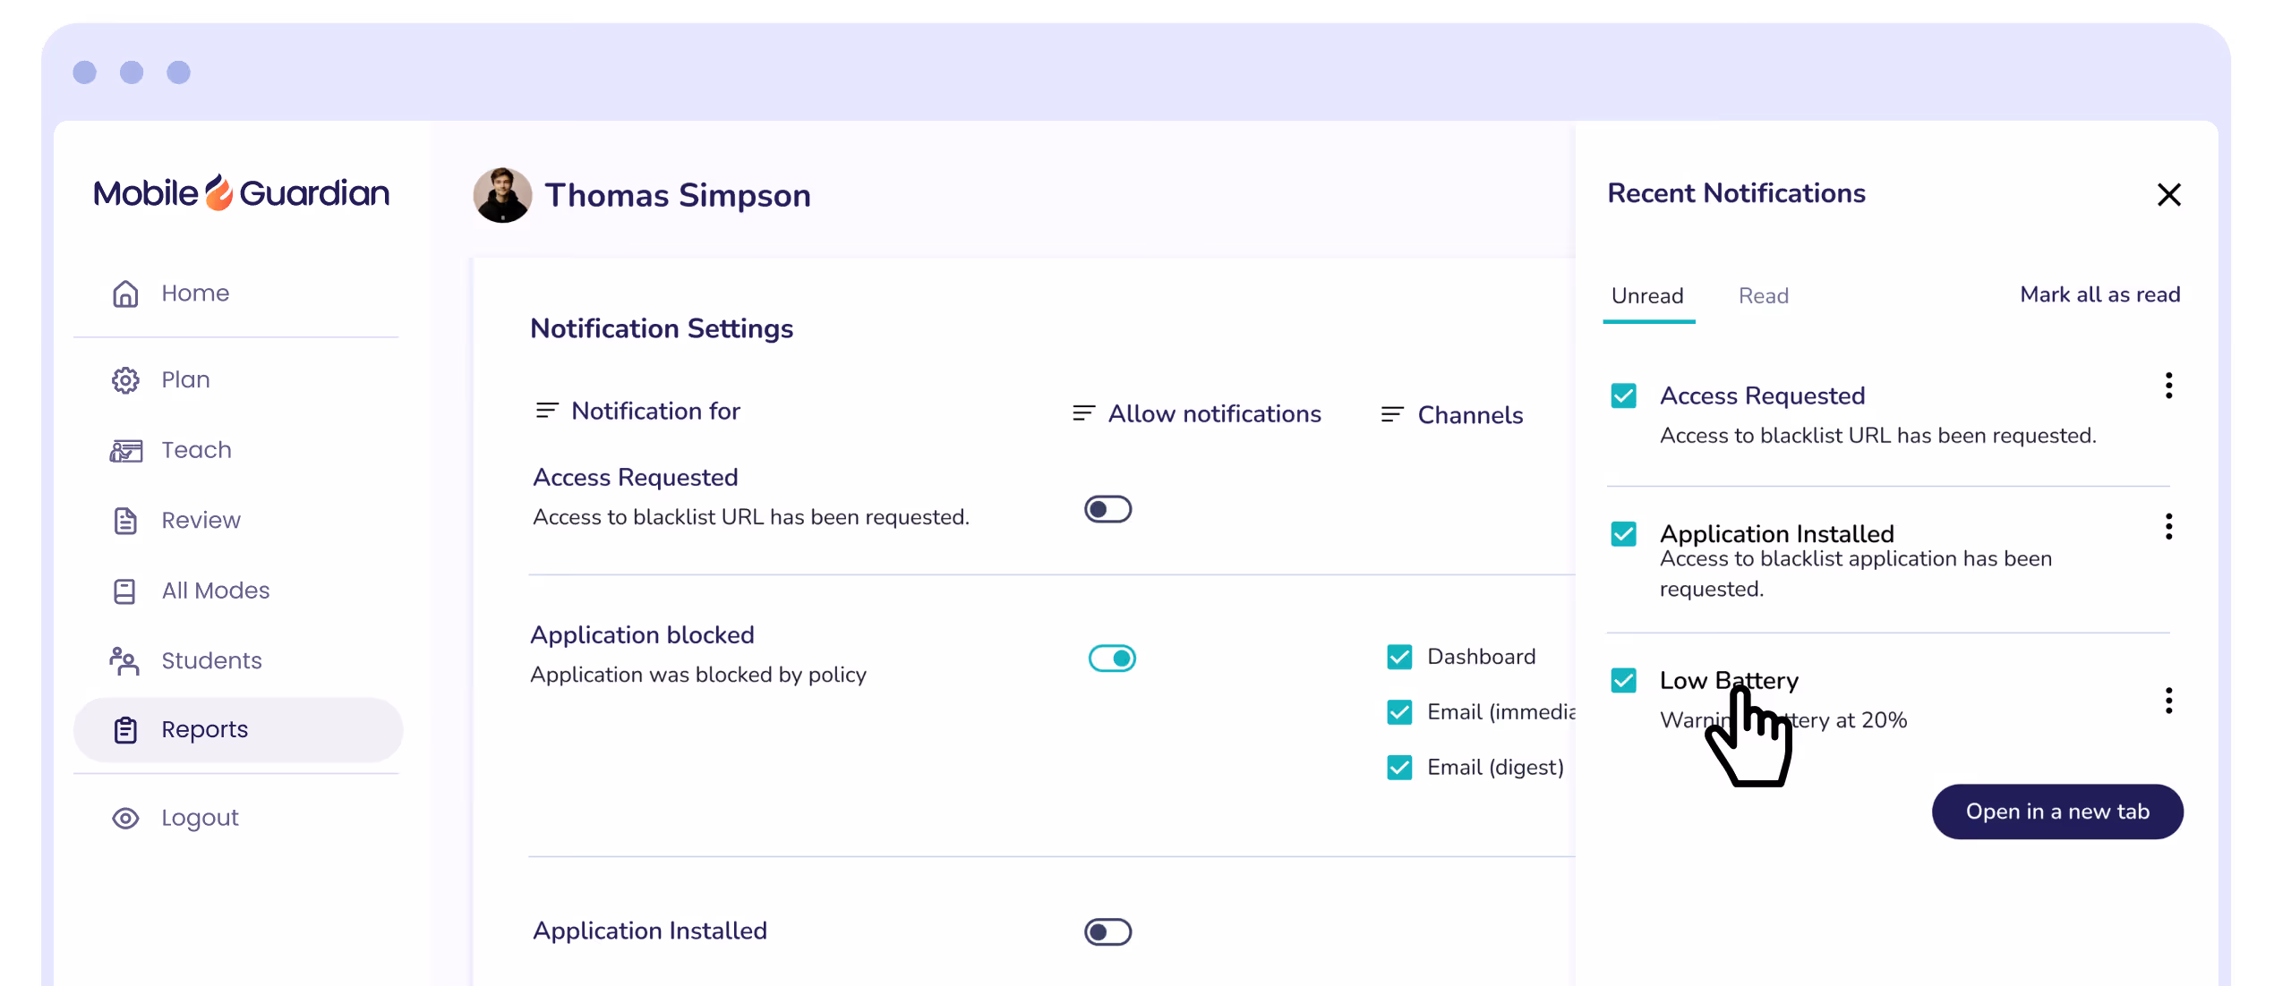Click the Review document icon
Image resolution: width=2274 pixels, height=986 pixels.
125,521
